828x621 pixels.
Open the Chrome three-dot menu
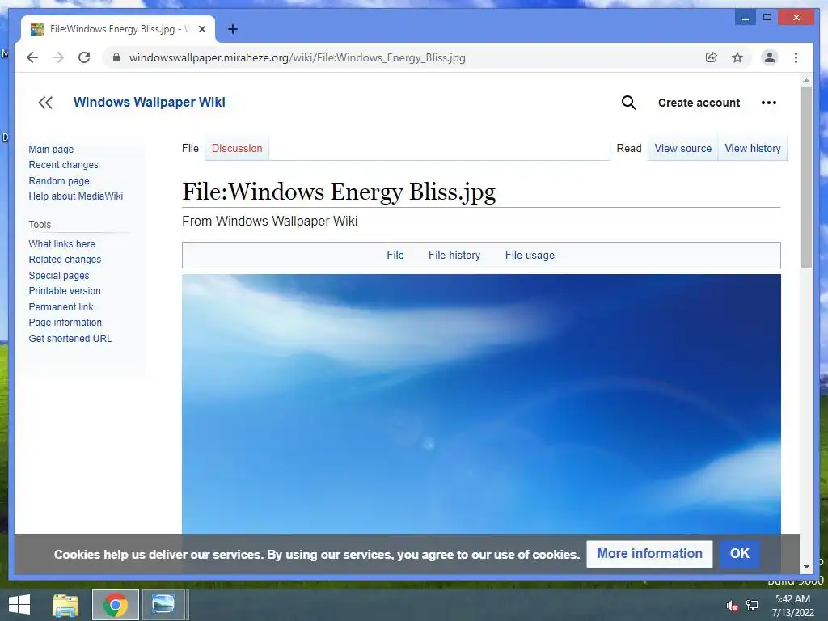pos(796,57)
